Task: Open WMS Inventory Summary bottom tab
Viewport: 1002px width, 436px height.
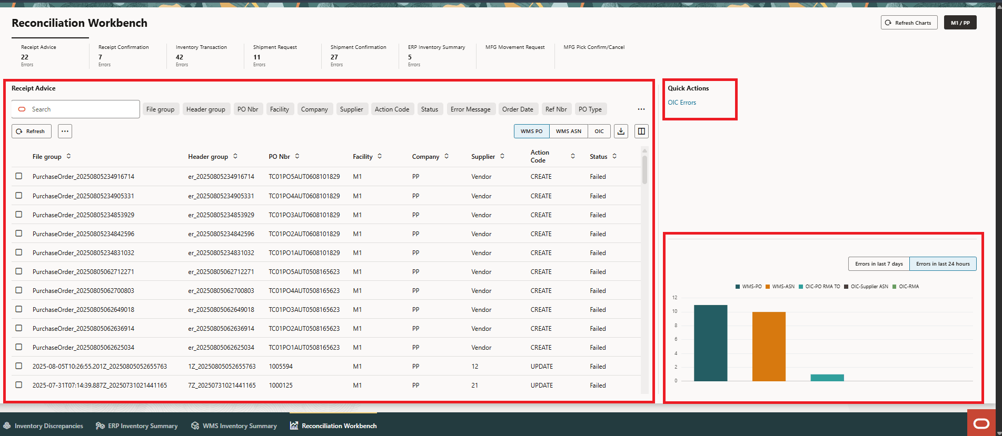Action: (x=234, y=426)
